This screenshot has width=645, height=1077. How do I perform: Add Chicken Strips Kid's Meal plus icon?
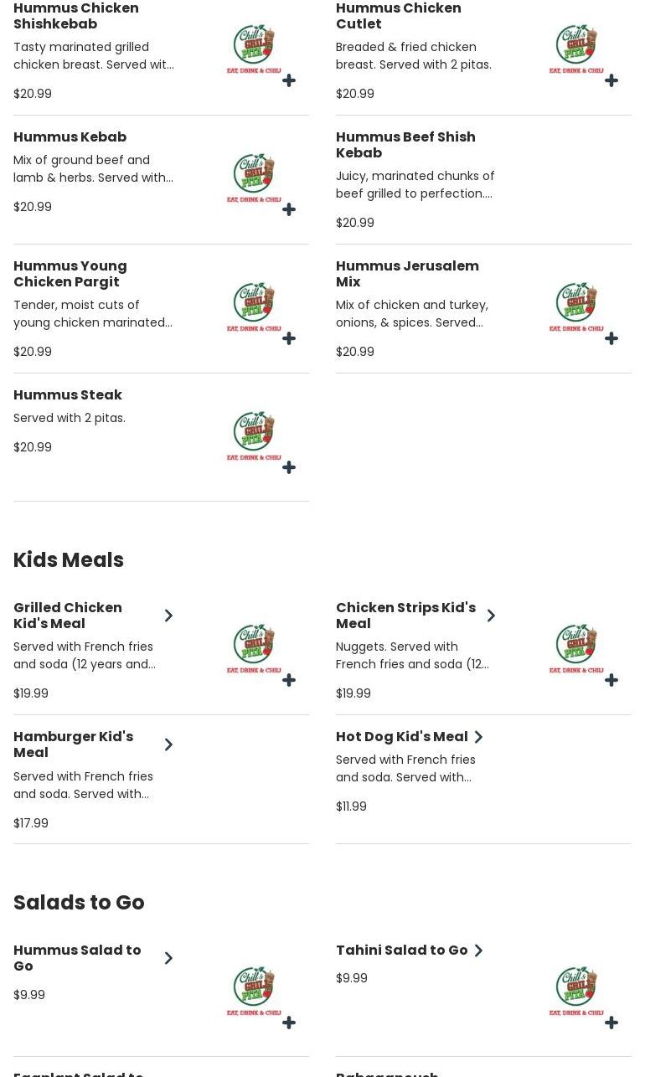point(611,680)
